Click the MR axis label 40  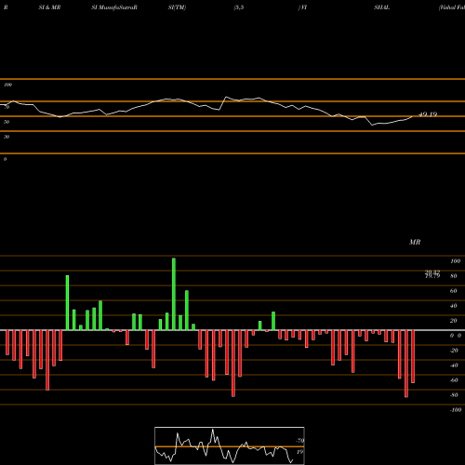454,306
